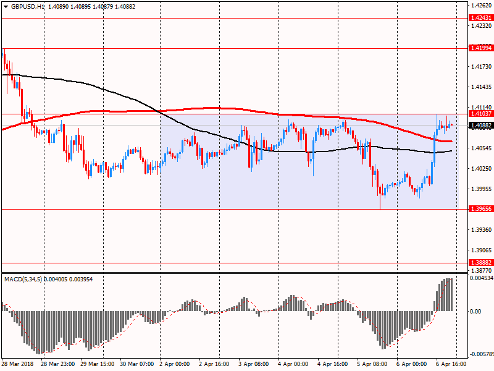The height and width of the screenshot is (371, 494).
Task: Open the chart menu triangle beside GBPUSD,H1
Action: [6, 7]
